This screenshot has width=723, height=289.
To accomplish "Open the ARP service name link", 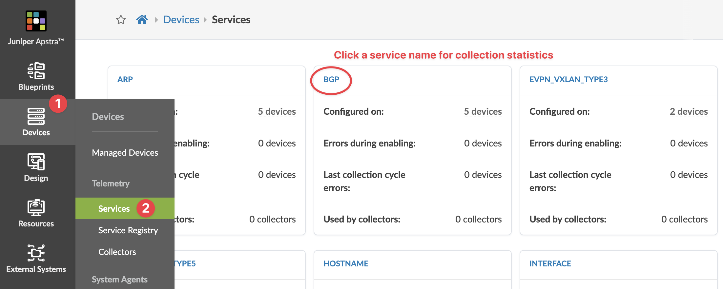I will (125, 80).
